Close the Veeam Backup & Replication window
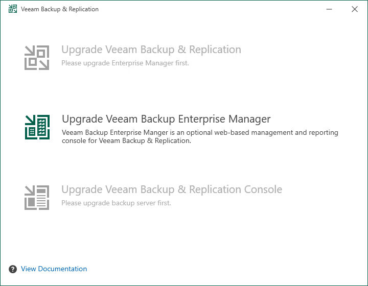The height and width of the screenshot is (286, 368). [x=355, y=9]
